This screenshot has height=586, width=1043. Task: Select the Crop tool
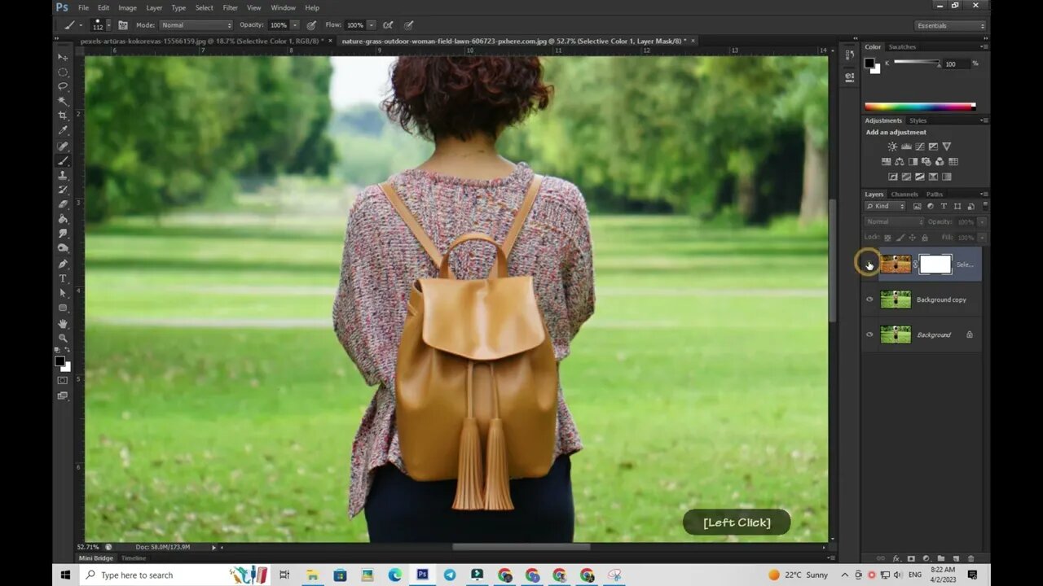pos(63,116)
